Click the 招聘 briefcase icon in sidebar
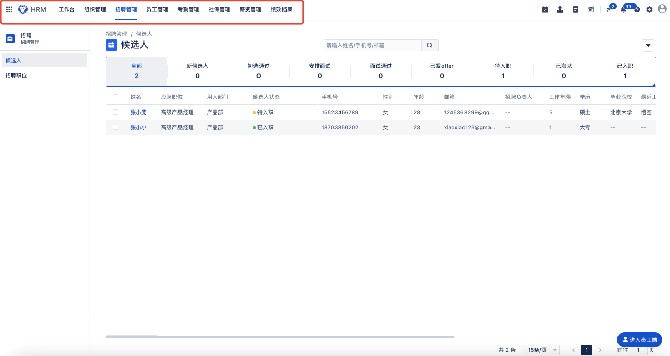This screenshot has width=670, height=356. (10, 38)
